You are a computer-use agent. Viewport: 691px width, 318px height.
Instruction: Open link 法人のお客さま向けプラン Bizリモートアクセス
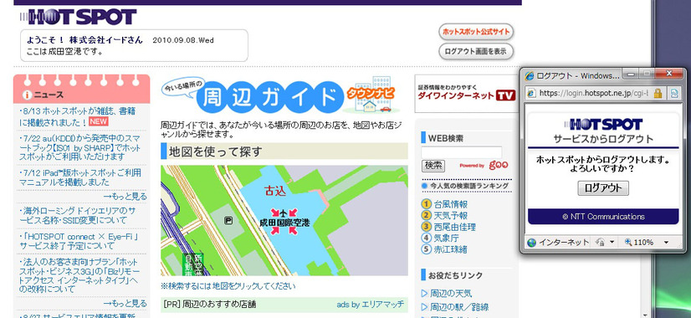(x=79, y=275)
